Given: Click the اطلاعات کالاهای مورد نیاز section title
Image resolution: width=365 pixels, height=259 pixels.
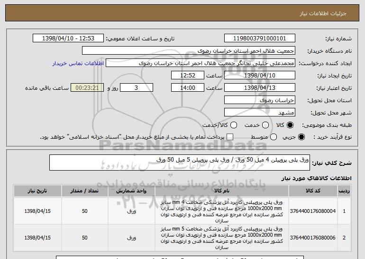Looking at the screenshot, I should coord(316,178).
